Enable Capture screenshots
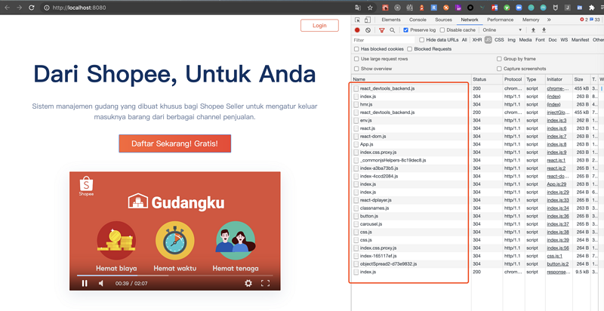 point(499,69)
